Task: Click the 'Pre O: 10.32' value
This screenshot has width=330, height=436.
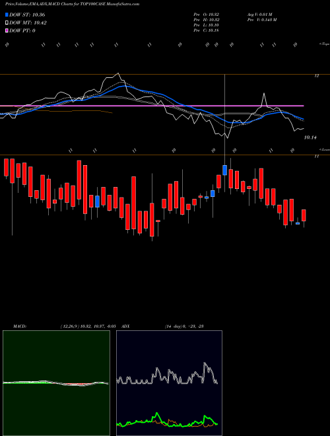Action: pyautogui.click(x=207, y=14)
